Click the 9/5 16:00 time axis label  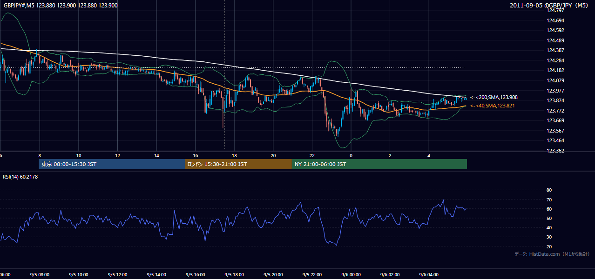pos(196,275)
